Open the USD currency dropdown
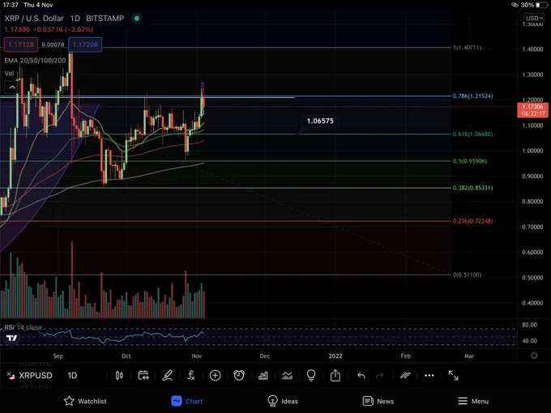The height and width of the screenshot is (413, 551). pyautogui.click(x=534, y=19)
